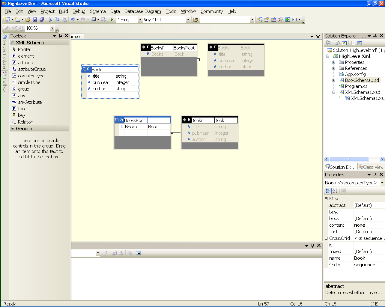Viewport: 385px width, 307px height.
Task: Open the Debug configuration dropdown
Action: click(140, 20)
